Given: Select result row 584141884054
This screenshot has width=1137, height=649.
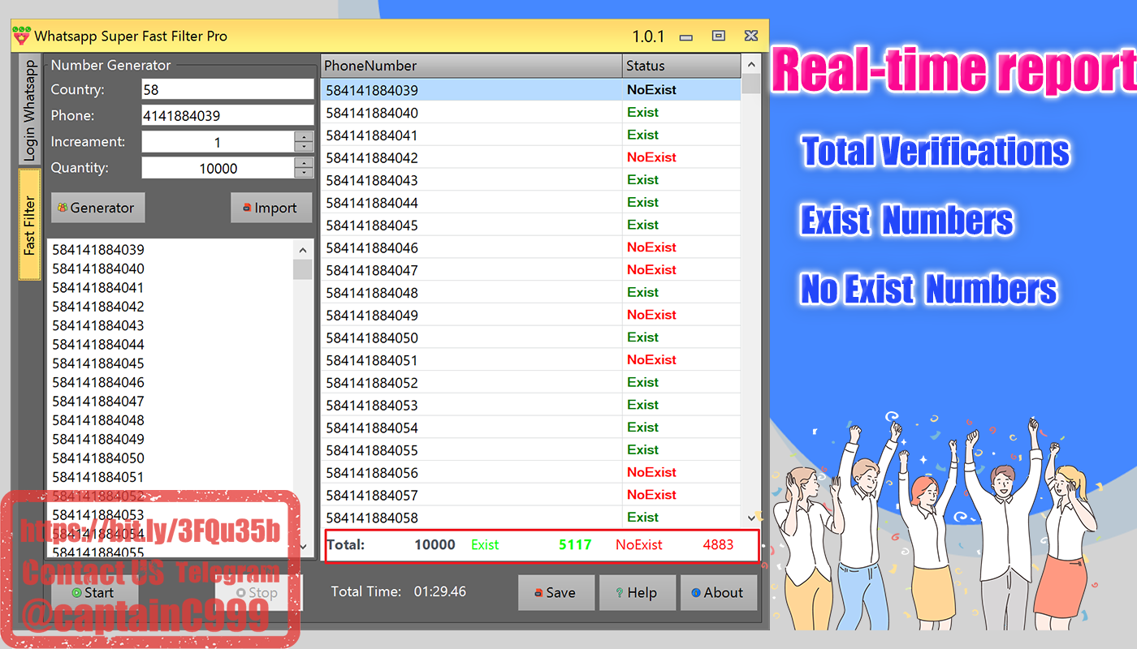Looking at the screenshot, I should point(531,428).
